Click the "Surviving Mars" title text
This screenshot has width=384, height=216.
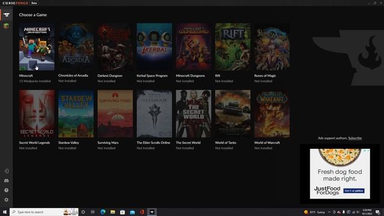pyautogui.click(x=108, y=143)
